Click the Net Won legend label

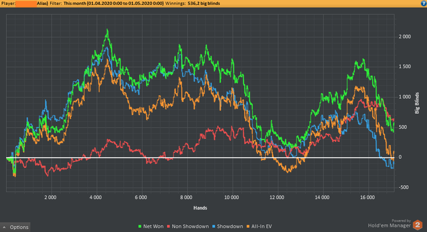pos(153,227)
